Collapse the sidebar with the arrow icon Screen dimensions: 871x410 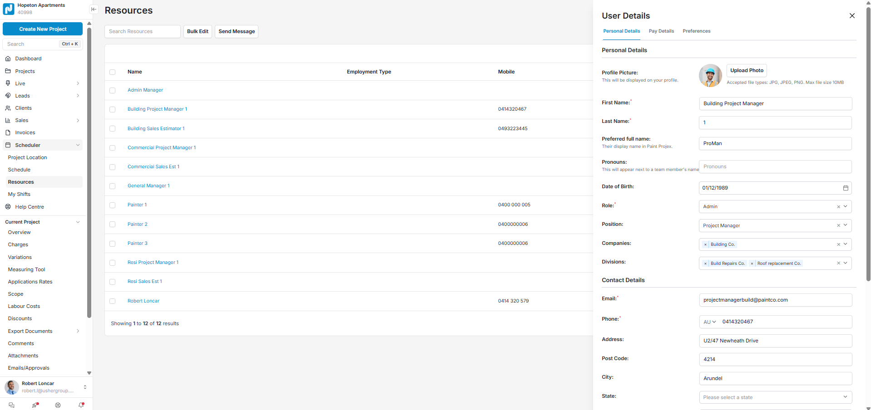pos(94,9)
